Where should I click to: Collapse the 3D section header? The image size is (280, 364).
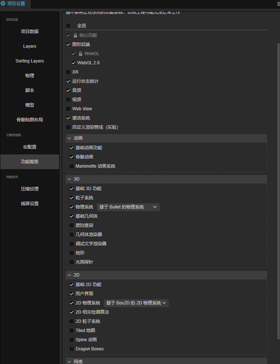click(69, 179)
